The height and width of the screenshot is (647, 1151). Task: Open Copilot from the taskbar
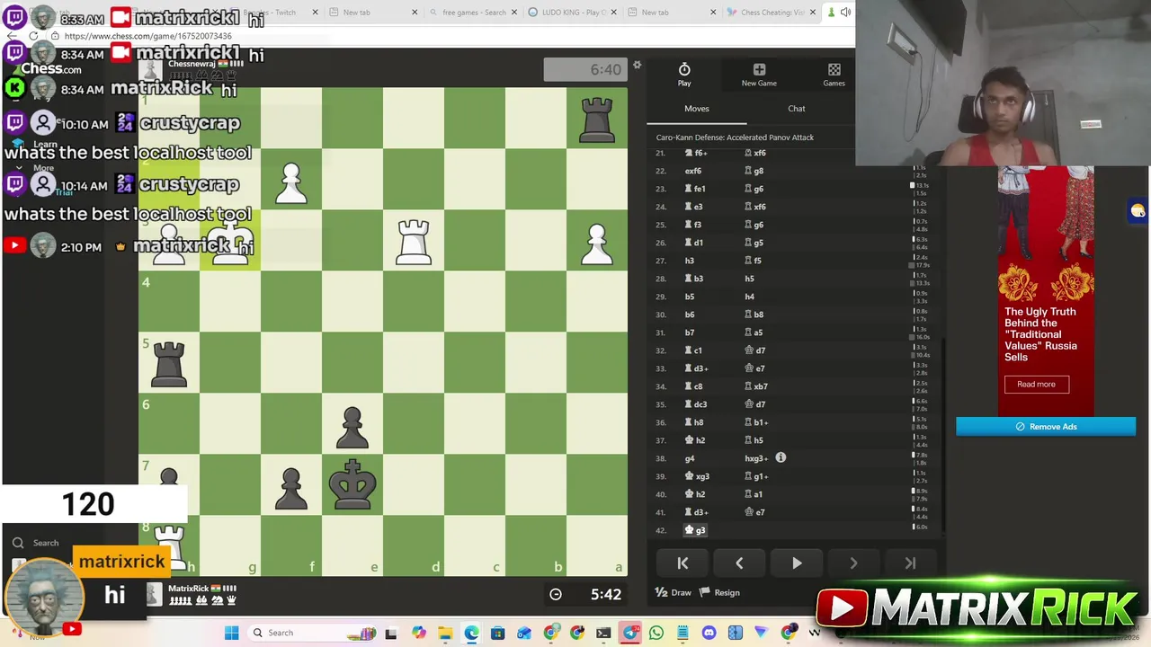click(418, 633)
